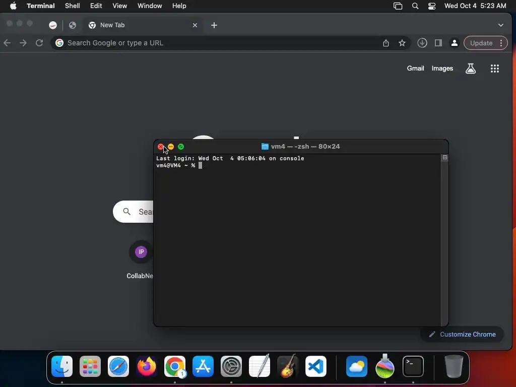This screenshot has height=387, width=516.
Task: Go forward in Chrome
Action: [x=23, y=43]
